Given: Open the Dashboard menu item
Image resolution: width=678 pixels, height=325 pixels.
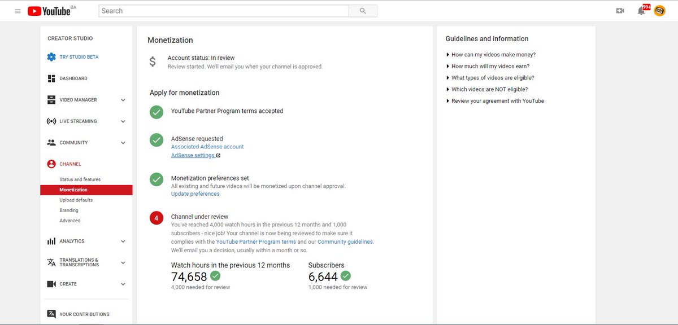Looking at the screenshot, I should point(73,78).
